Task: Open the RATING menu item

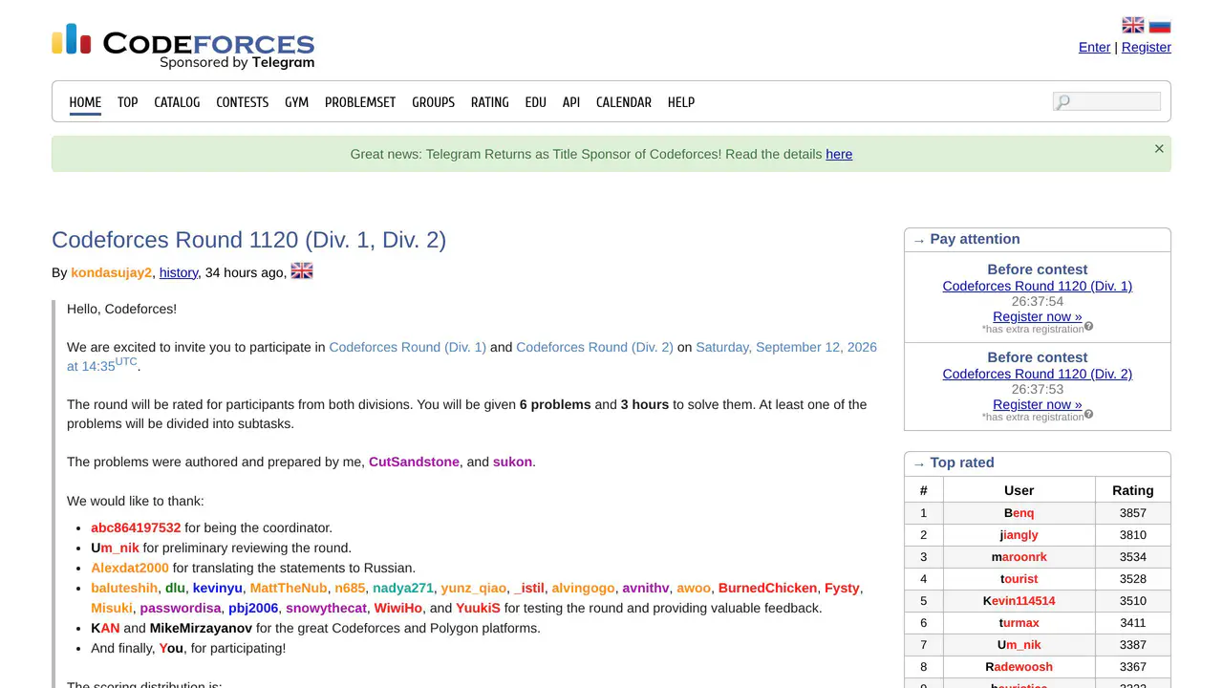Action: click(490, 102)
